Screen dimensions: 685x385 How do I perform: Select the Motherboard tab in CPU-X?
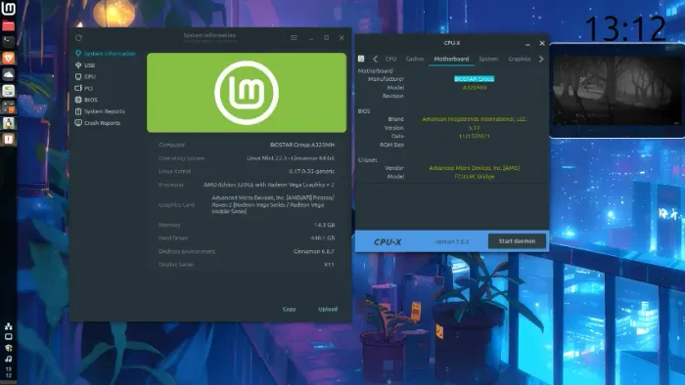point(451,59)
